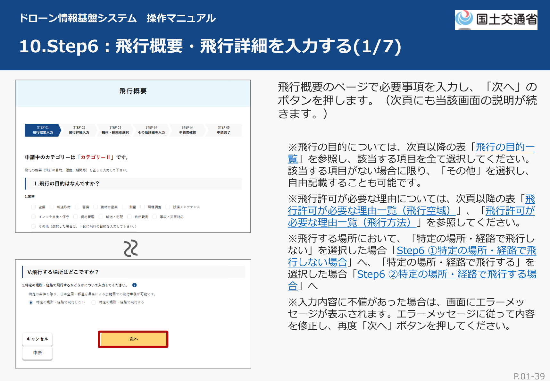Open 飛行許可が必要な理由一覧（飛行空域） link
The image size is (550, 381).
pyautogui.click(x=372, y=211)
